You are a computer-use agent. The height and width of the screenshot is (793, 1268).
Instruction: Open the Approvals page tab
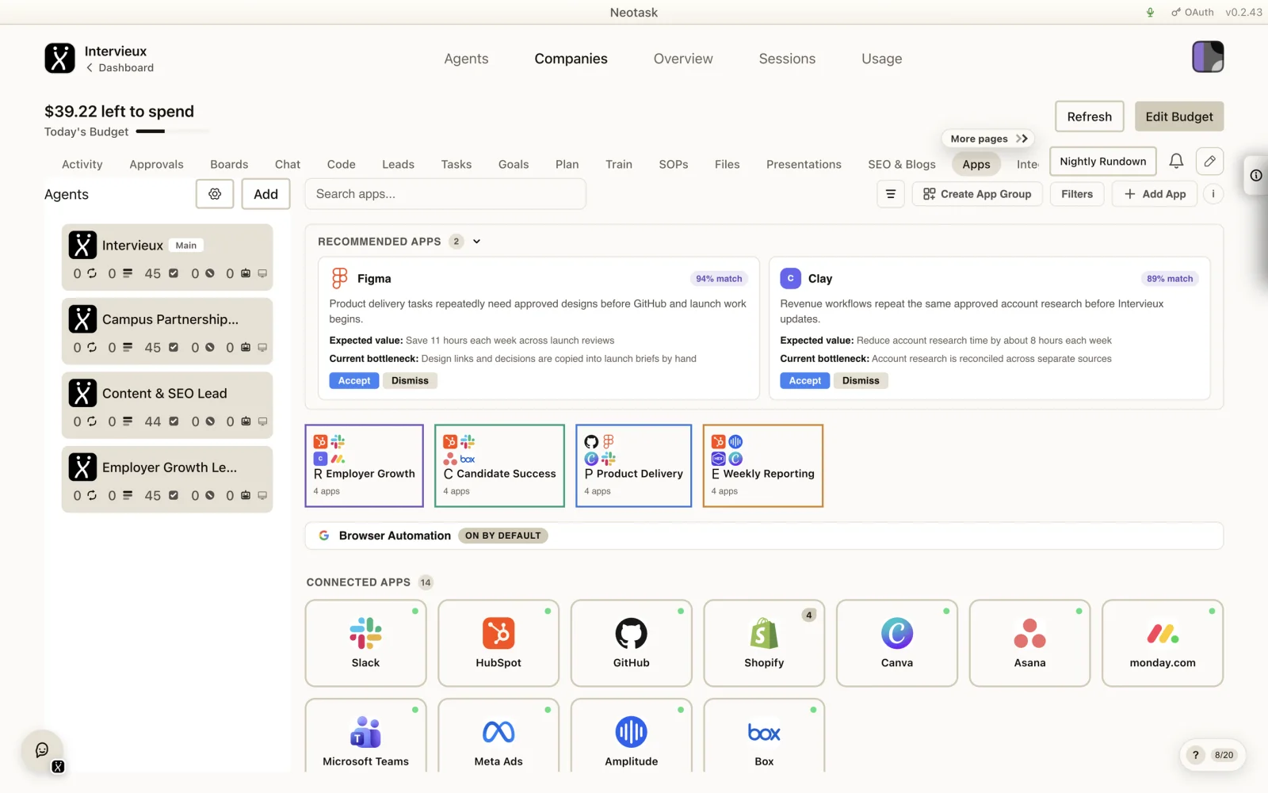click(156, 165)
